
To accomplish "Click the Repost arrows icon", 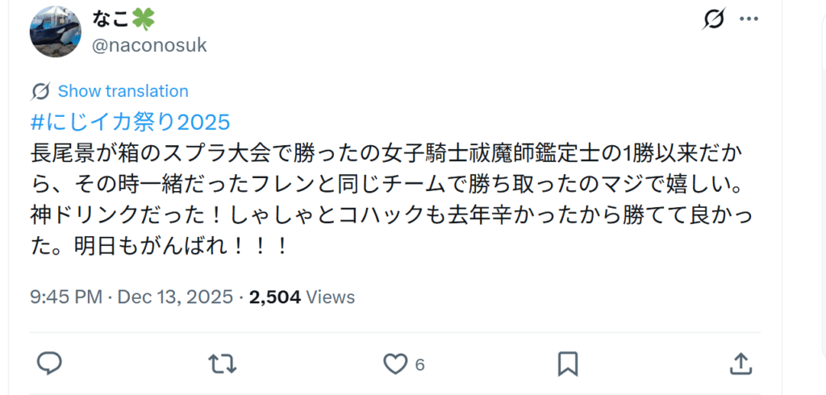I will coord(222,363).
